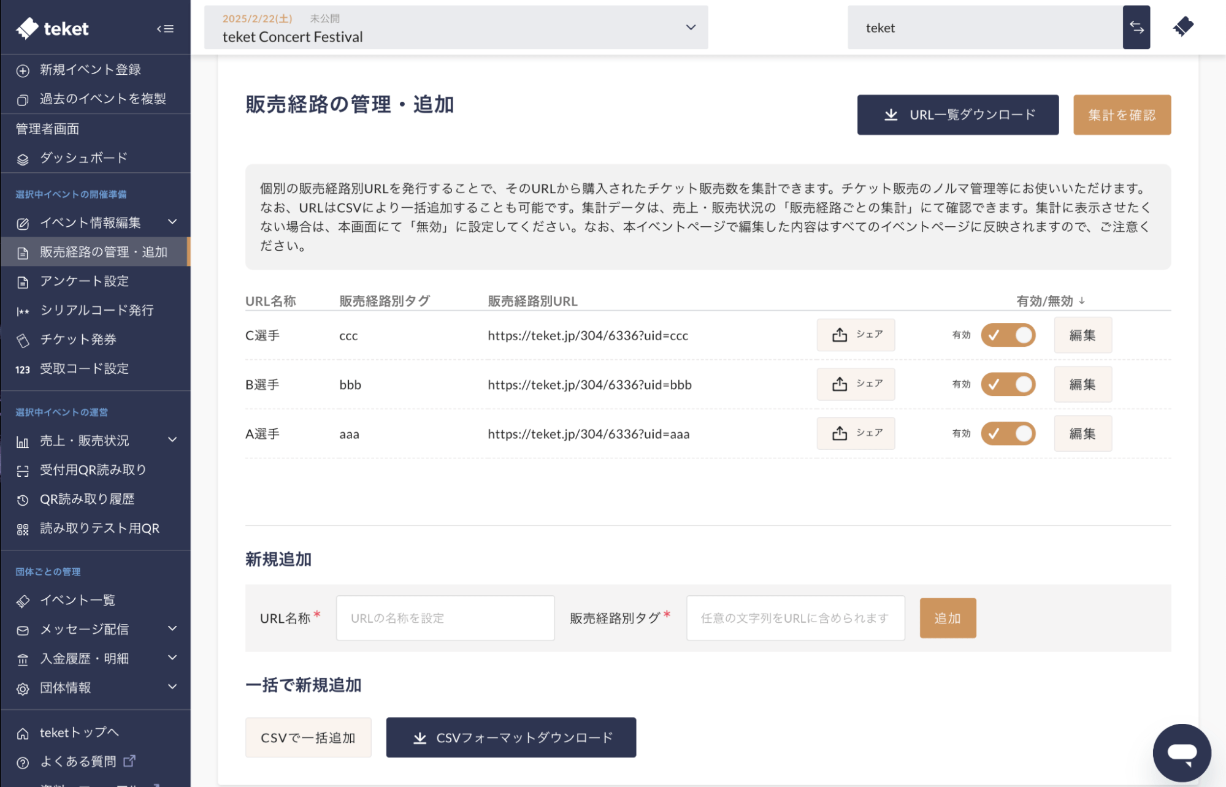This screenshot has width=1226, height=787.
Task: Toggle C選手's 有効/無効 switch
Action: coord(1008,335)
